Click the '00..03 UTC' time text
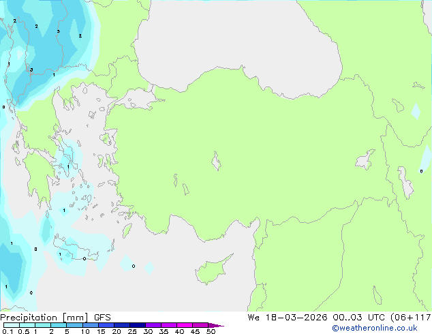The width and height of the screenshot is (432, 334). [x=360, y=318]
